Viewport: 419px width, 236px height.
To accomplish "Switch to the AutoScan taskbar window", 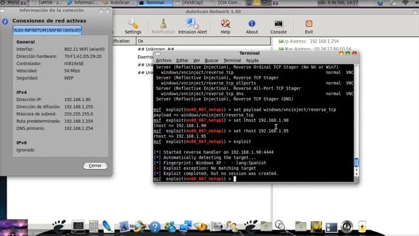I will (120, 3).
